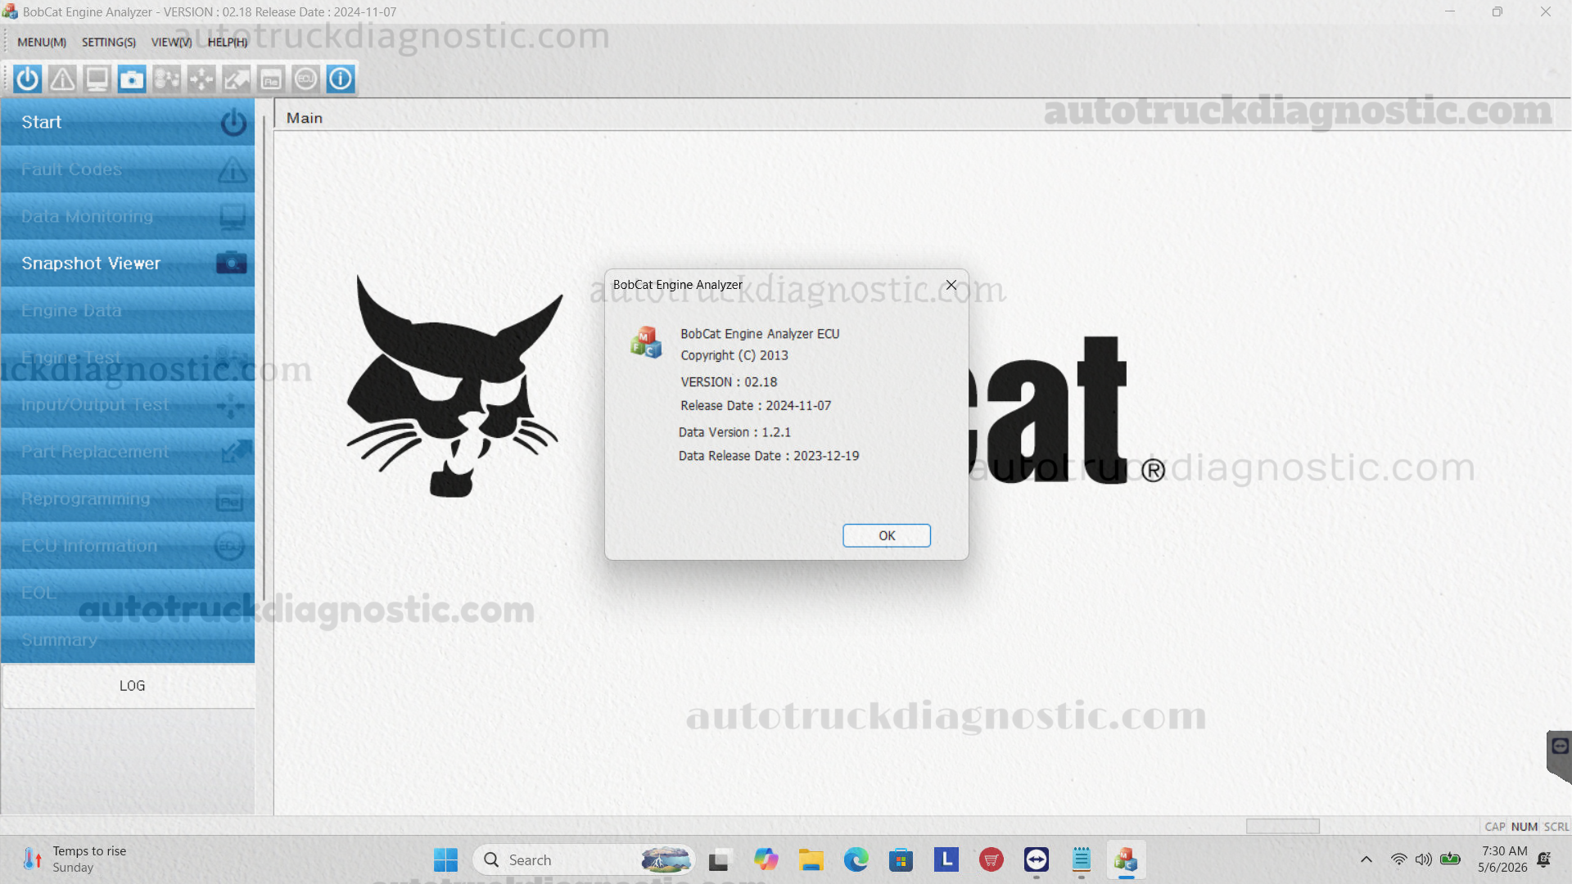Click the About info toolbar icon
Screen dimensions: 1572x884
(341, 79)
